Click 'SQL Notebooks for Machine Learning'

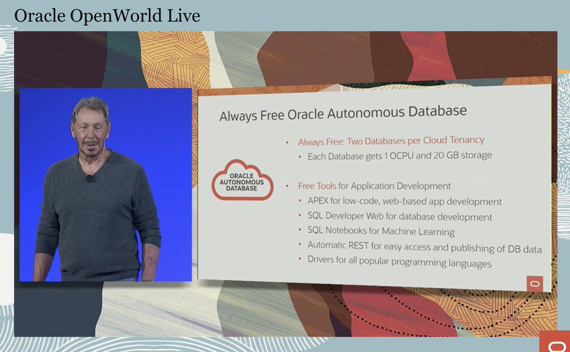pos(381,232)
